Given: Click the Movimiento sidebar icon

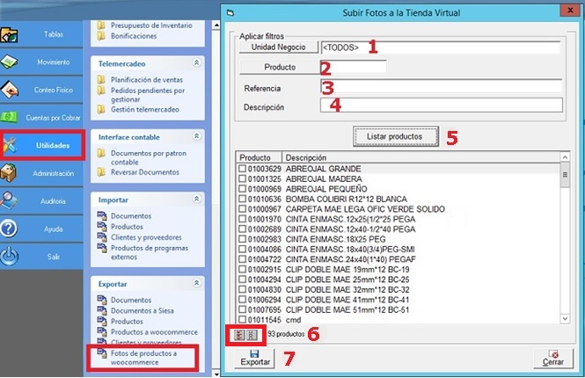Looking at the screenshot, I should [11, 62].
